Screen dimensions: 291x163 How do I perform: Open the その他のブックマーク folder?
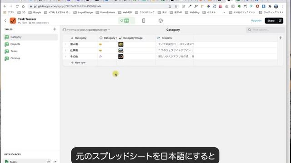click(242, 12)
